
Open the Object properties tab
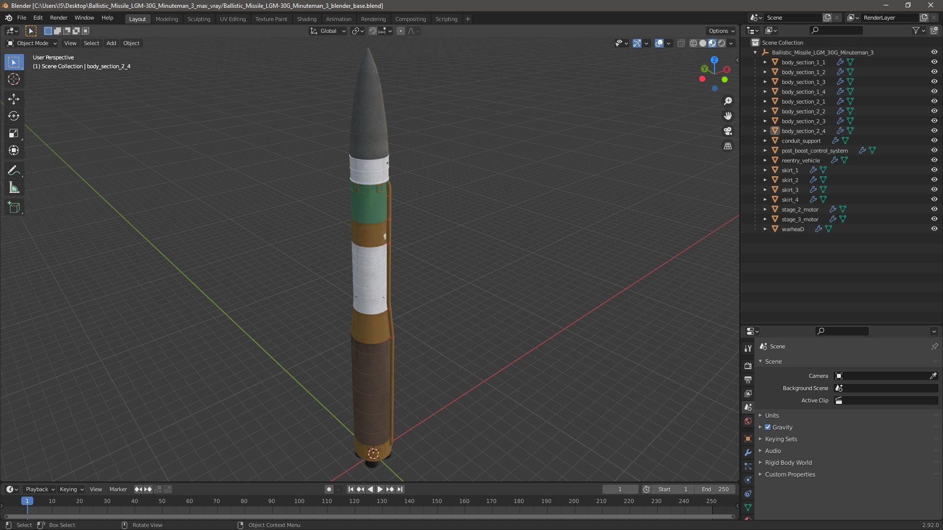coord(748,439)
